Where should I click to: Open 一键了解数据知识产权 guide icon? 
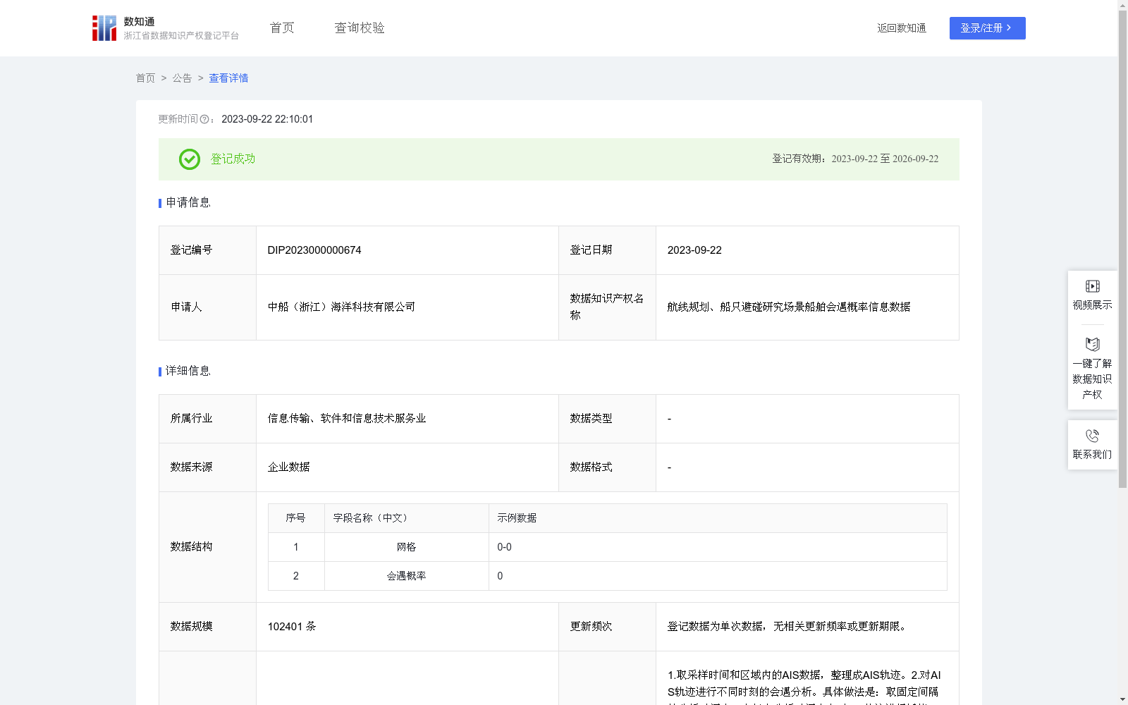coord(1092,345)
